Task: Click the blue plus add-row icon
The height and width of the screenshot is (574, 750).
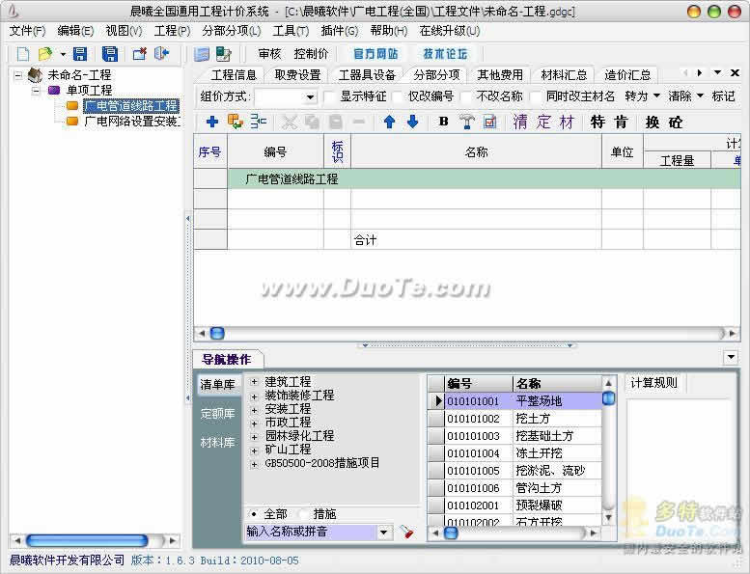Action: (211, 122)
